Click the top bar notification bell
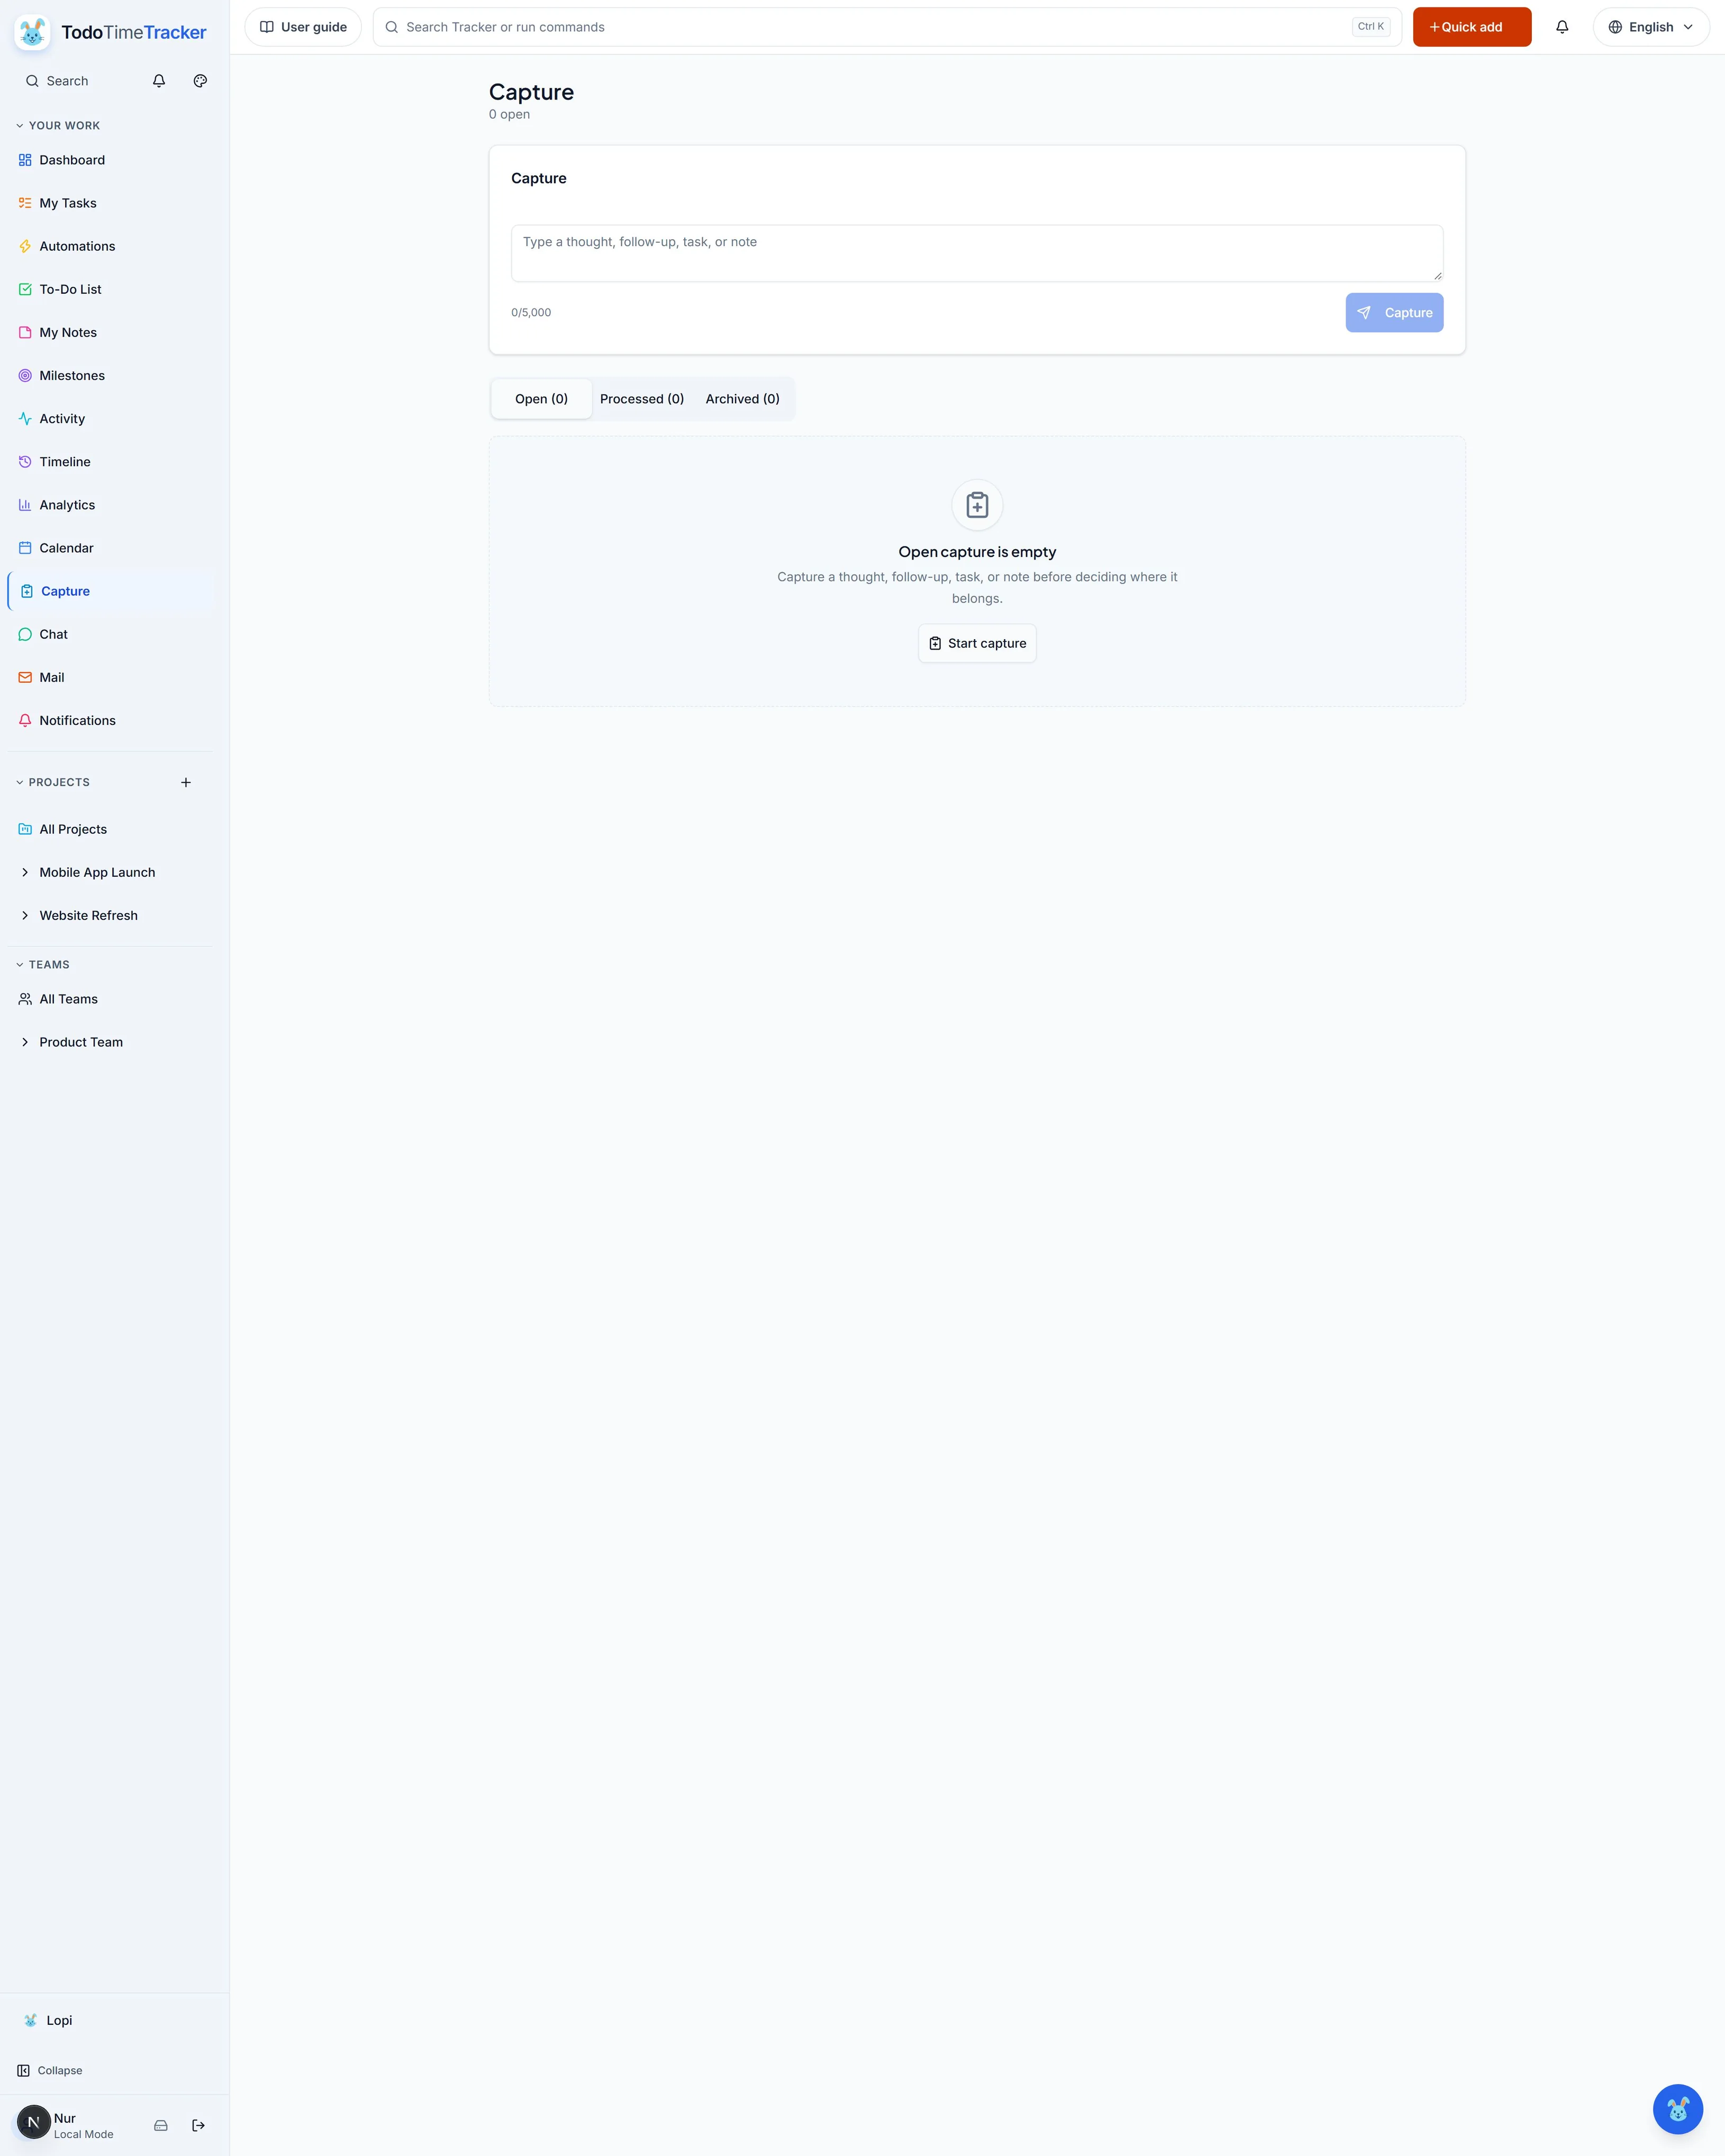This screenshot has height=2156, width=1725. [1562, 27]
